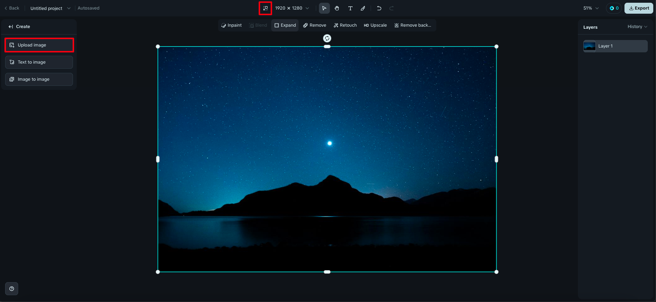The image size is (656, 302).
Task: Open the canvas size 1920 × 1280 dropdown
Action: pyautogui.click(x=292, y=8)
